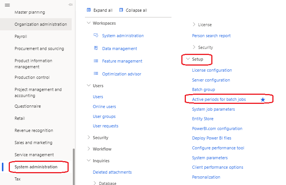
Task: Open Procurement and sourcing module
Action: pos(39,49)
